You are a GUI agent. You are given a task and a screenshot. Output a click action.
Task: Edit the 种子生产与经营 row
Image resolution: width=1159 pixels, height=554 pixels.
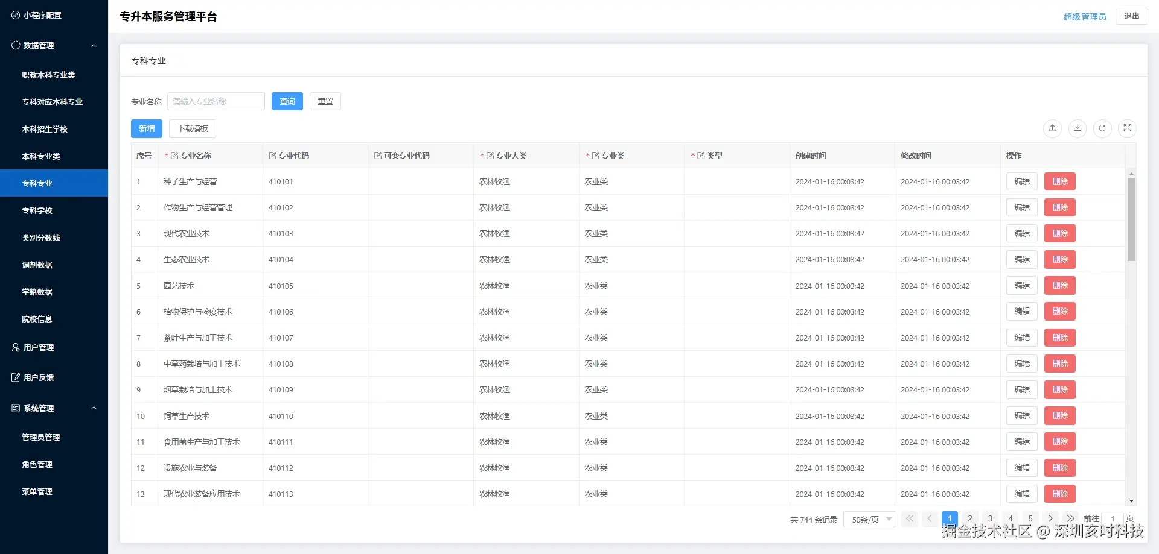[x=1022, y=181]
